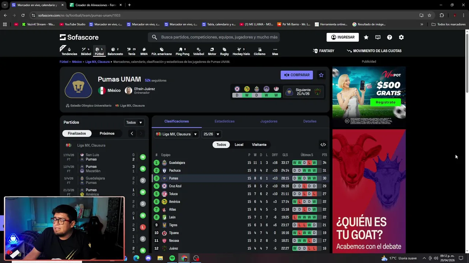Open Liga MX, Clausura breadcrumb link

[x=97, y=62]
